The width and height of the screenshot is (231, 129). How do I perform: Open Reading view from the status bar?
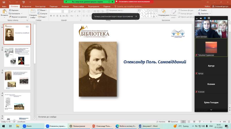[194, 122]
